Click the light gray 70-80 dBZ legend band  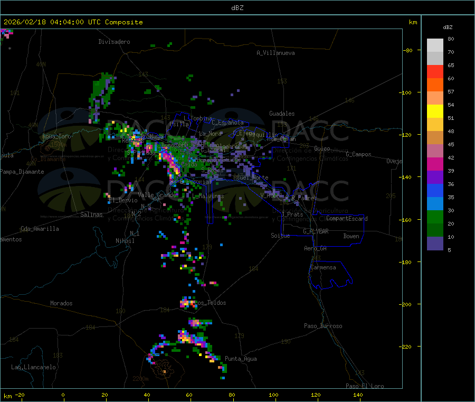(x=435, y=45)
